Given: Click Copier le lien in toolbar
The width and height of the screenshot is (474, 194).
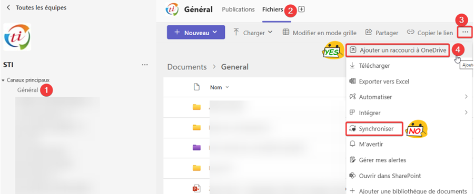Looking at the screenshot, I should [x=430, y=33].
